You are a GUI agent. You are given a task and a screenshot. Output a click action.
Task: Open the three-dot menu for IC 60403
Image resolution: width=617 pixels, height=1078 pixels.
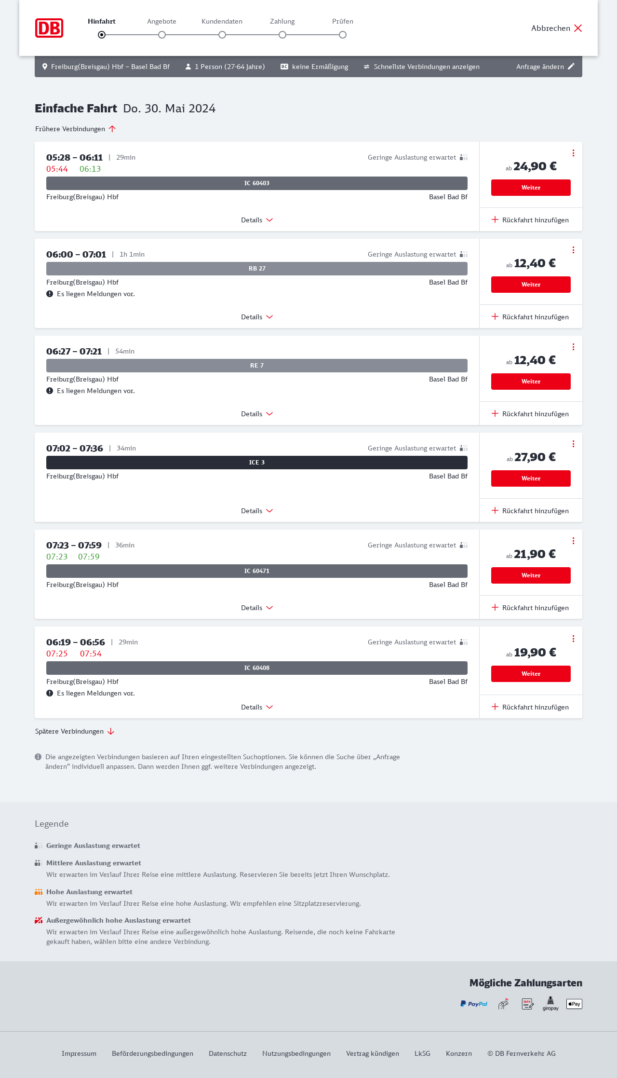pyautogui.click(x=573, y=153)
